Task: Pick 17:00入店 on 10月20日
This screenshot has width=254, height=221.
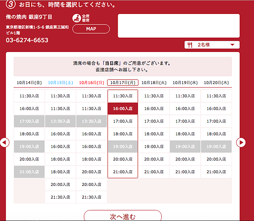Action: click(x=216, y=121)
